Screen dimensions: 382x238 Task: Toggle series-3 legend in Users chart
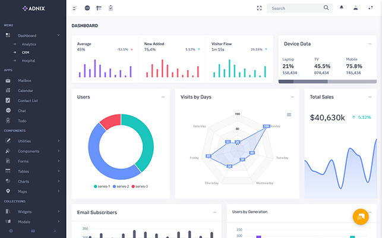coord(138,186)
